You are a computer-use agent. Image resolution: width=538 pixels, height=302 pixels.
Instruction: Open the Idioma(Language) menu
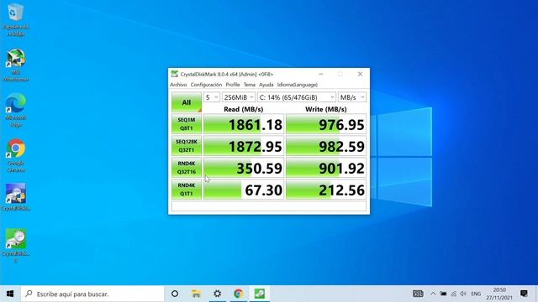pos(297,85)
